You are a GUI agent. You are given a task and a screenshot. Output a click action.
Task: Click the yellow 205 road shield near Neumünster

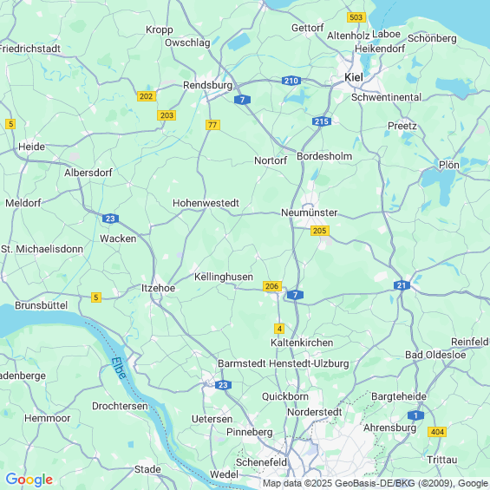pyautogui.click(x=320, y=231)
